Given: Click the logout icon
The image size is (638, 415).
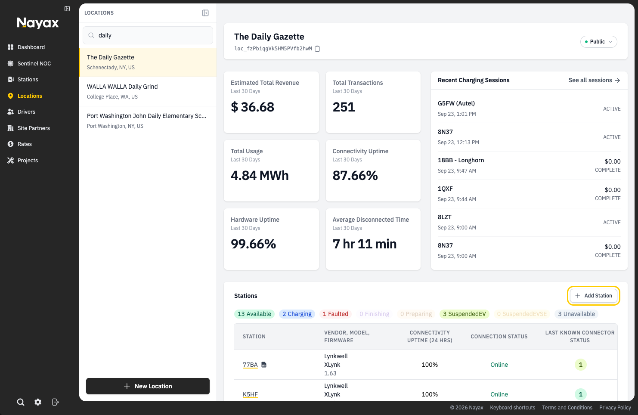Looking at the screenshot, I should [x=56, y=402].
